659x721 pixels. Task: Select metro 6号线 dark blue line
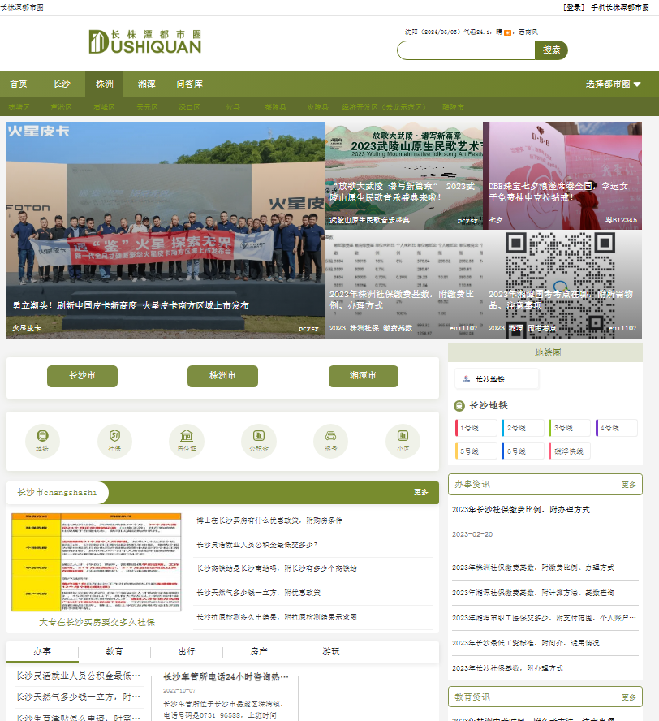point(523,451)
